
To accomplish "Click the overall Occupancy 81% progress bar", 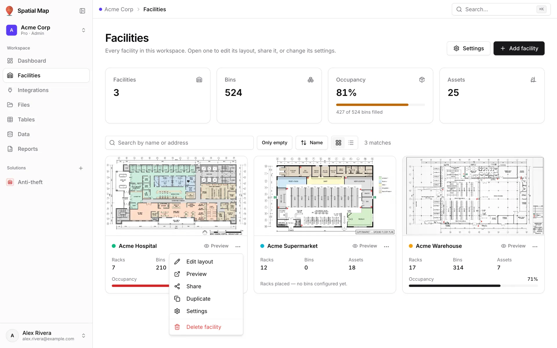I will [380, 105].
